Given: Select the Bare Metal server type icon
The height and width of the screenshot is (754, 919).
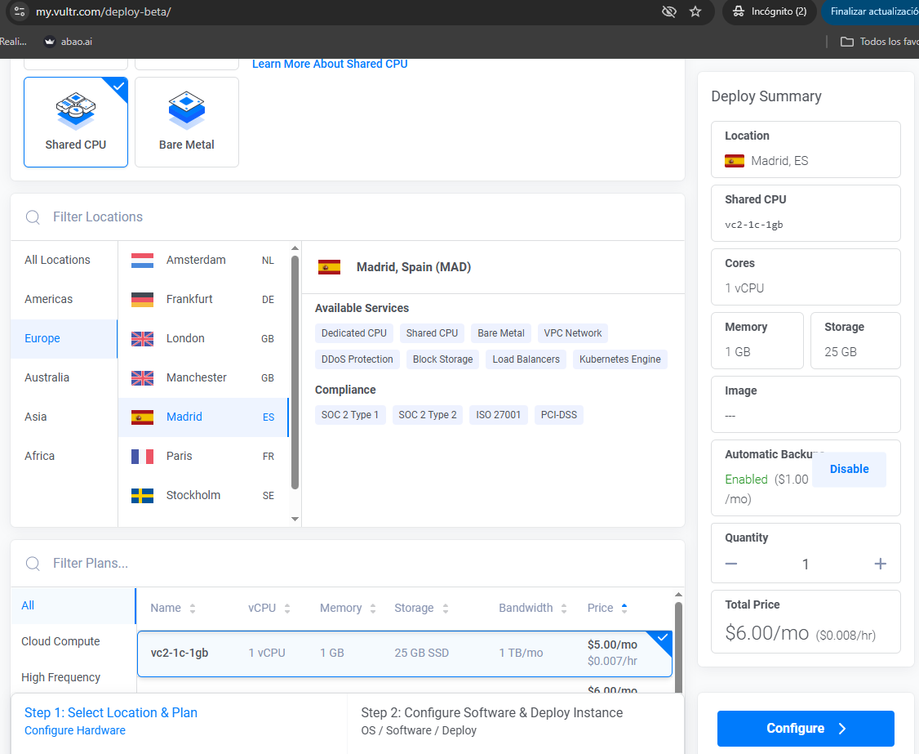Looking at the screenshot, I should (x=187, y=110).
